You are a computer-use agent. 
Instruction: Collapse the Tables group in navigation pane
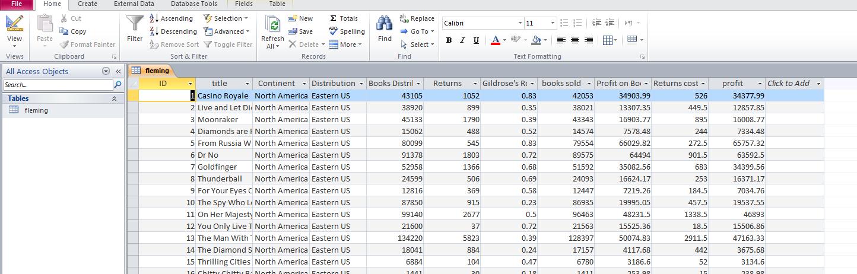(114, 98)
